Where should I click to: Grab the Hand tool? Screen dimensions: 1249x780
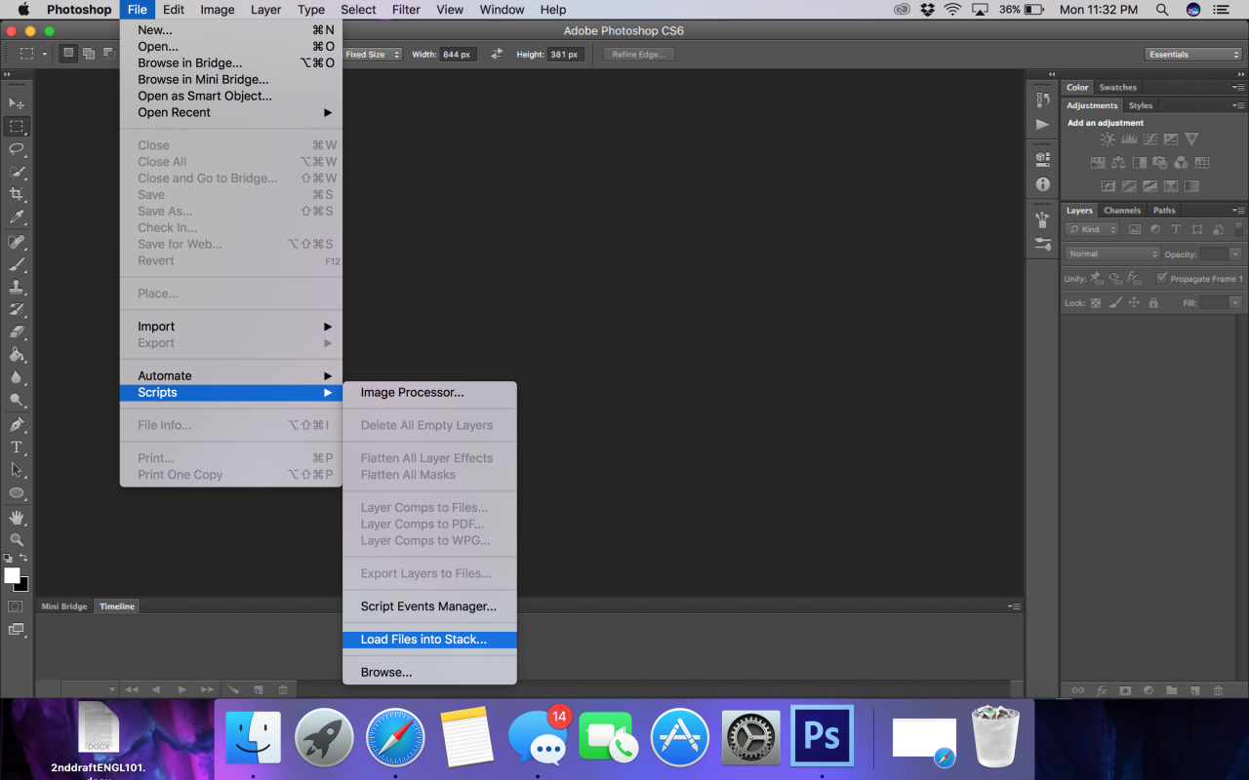pos(17,517)
